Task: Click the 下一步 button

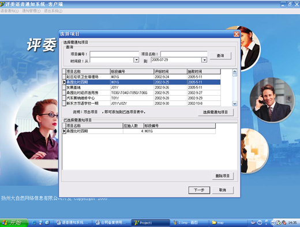Action: 199,190
